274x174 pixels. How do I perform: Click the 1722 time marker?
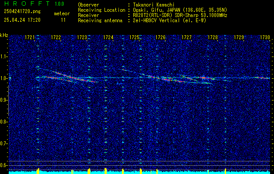[56, 37]
